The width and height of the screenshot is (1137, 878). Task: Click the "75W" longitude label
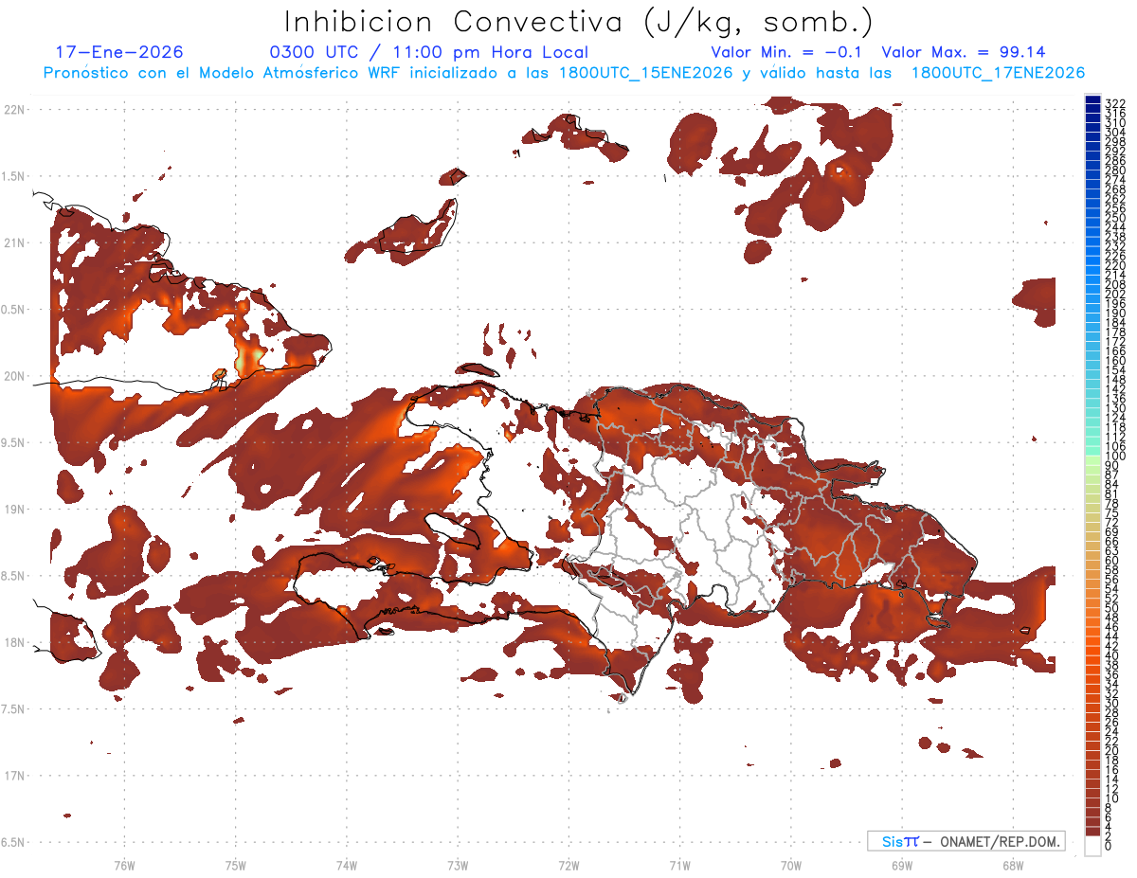pos(236,865)
